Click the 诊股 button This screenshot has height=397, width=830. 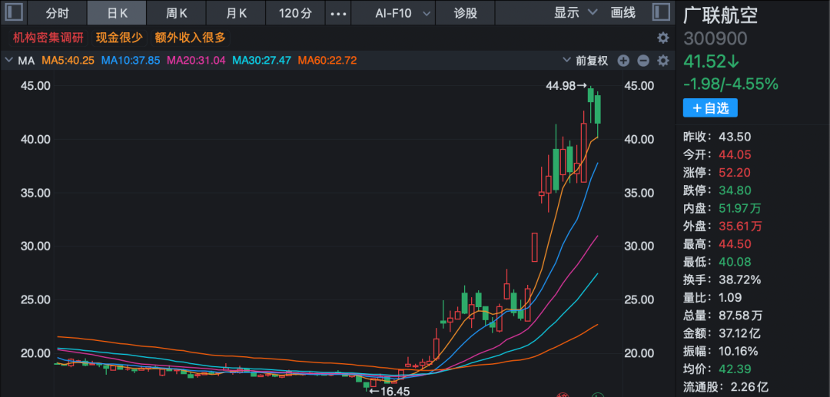click(465, 13)
